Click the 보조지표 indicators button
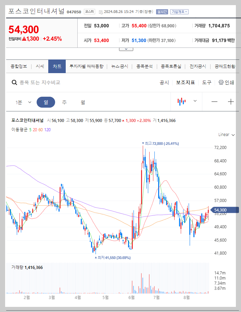 tap(186, 82)
